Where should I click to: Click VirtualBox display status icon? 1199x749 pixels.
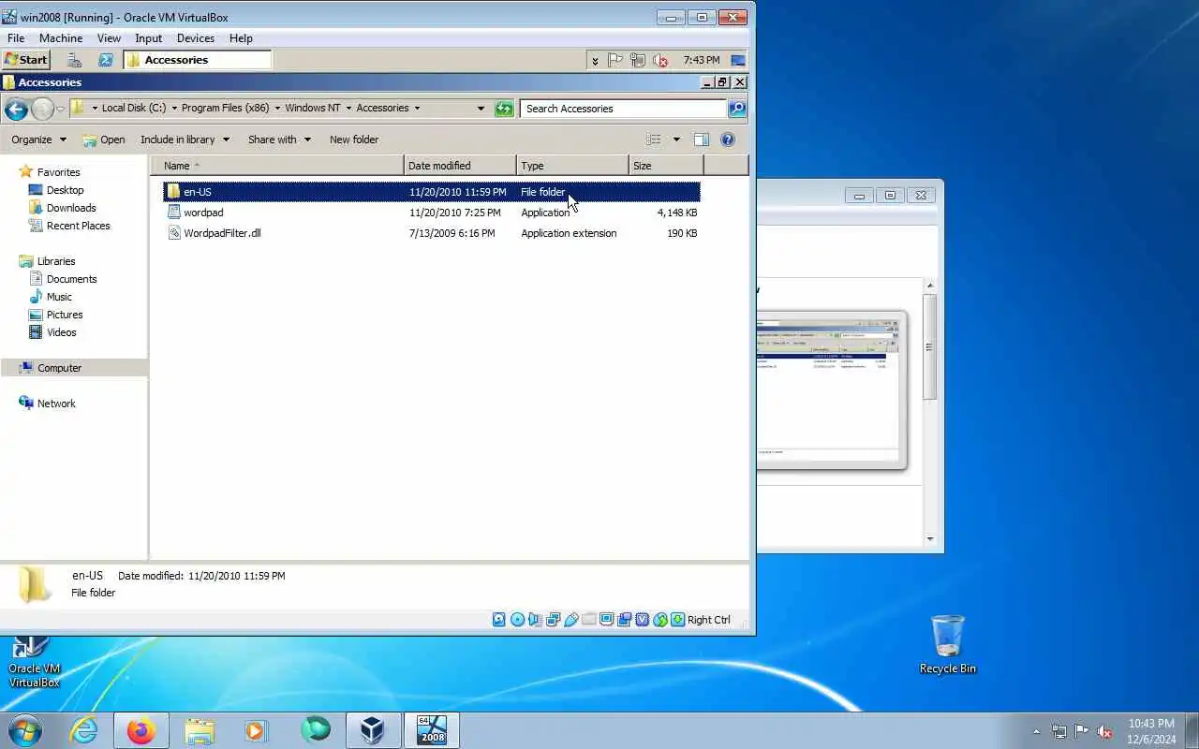[x=607, y=620]
